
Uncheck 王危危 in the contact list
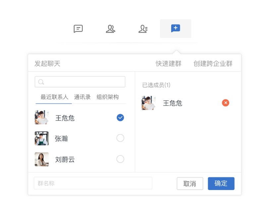coord(120,117)
